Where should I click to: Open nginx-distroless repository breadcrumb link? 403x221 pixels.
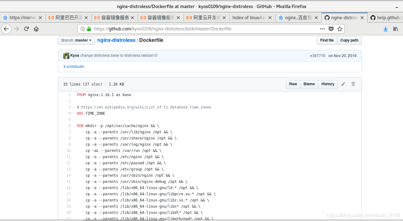pos(116,40)
